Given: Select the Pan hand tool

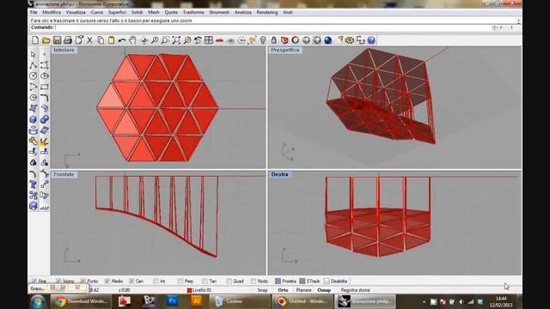Looking at the screenshot, I should (132, 40).
